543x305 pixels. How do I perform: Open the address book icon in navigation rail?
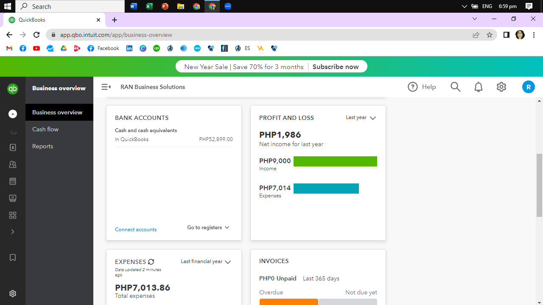pos(13,147)
